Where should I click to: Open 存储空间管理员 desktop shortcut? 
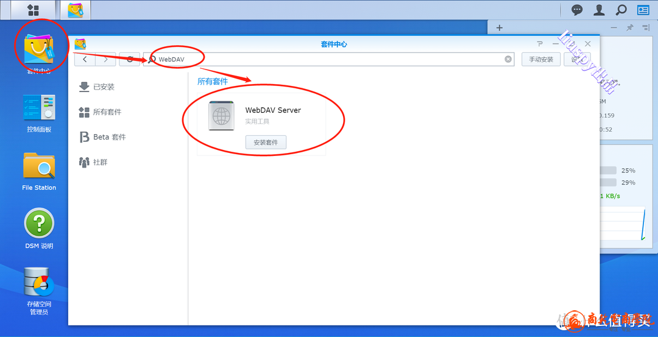39,291
